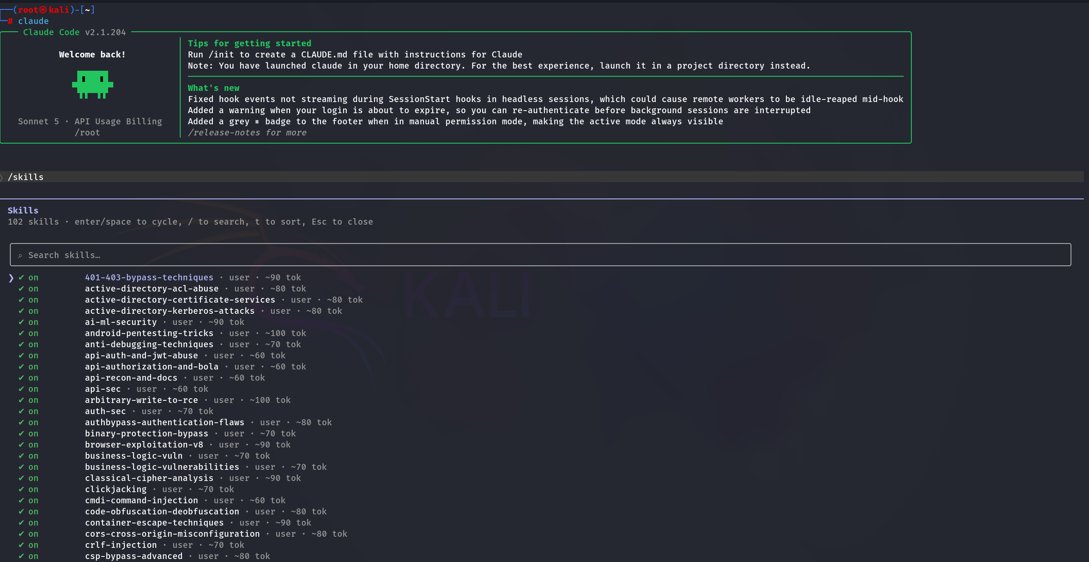Click the Skills panel heading
1089x562 pixels.
tap(23, 210)
